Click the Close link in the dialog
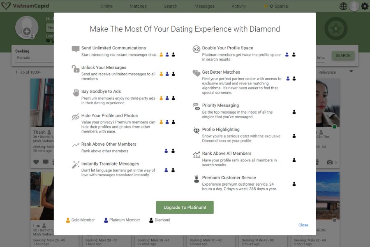Screen dimensions: 370x247 303,225
